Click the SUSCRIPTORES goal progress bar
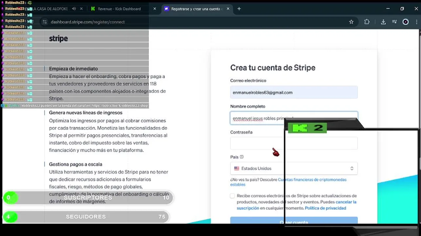 coord(88,198)
